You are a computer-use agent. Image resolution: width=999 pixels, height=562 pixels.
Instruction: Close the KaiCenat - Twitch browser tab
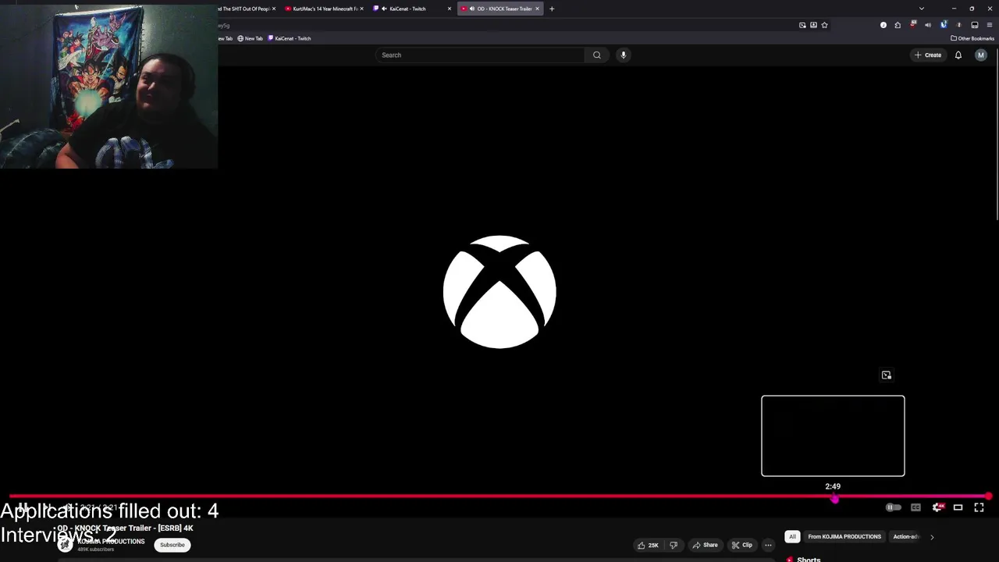[x=449, y=9]
